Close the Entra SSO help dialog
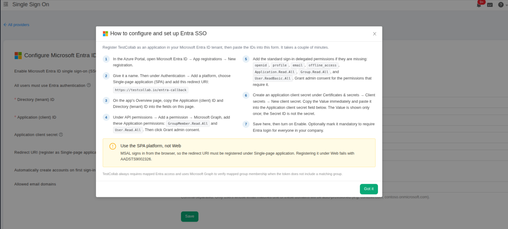The image size is (508, 229). pos(374,34)
